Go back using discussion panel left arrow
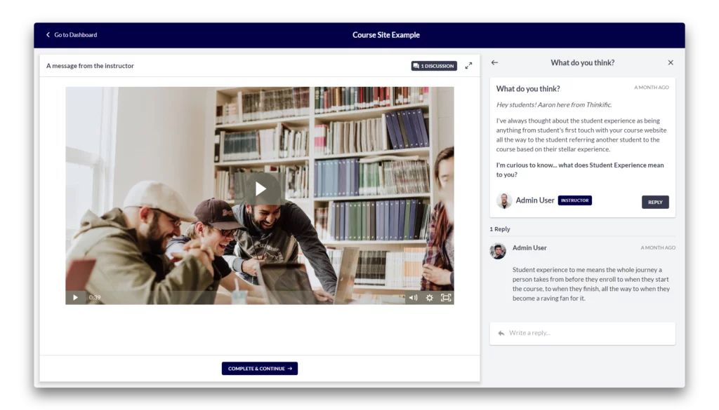The width and height of the screenshot is (719, 410). 494,62
